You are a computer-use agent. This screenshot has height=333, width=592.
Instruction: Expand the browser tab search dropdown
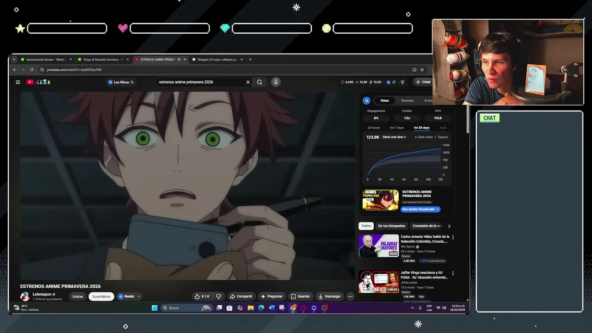[x=14, y=59]
